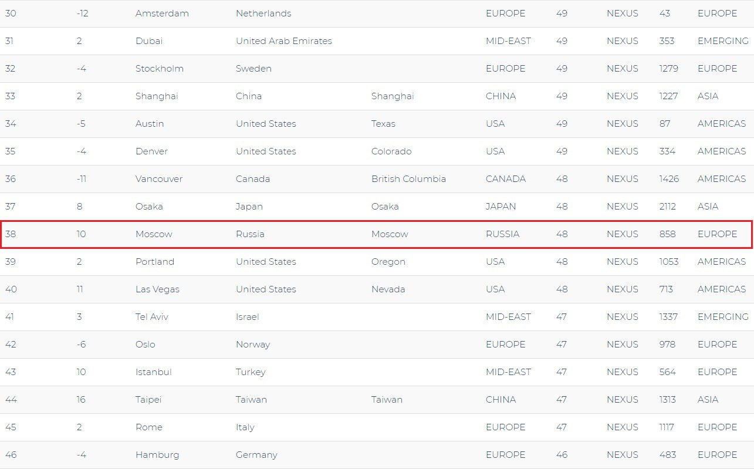
Task: Select the British Columbia region cell
Action: click(408, 179)
